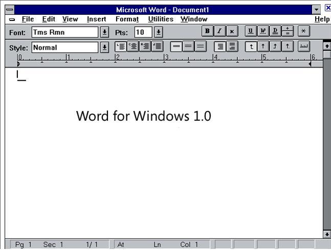This screenshot has width=331, height=250.
Task: Open the View menu
Action: coord(70,19)
